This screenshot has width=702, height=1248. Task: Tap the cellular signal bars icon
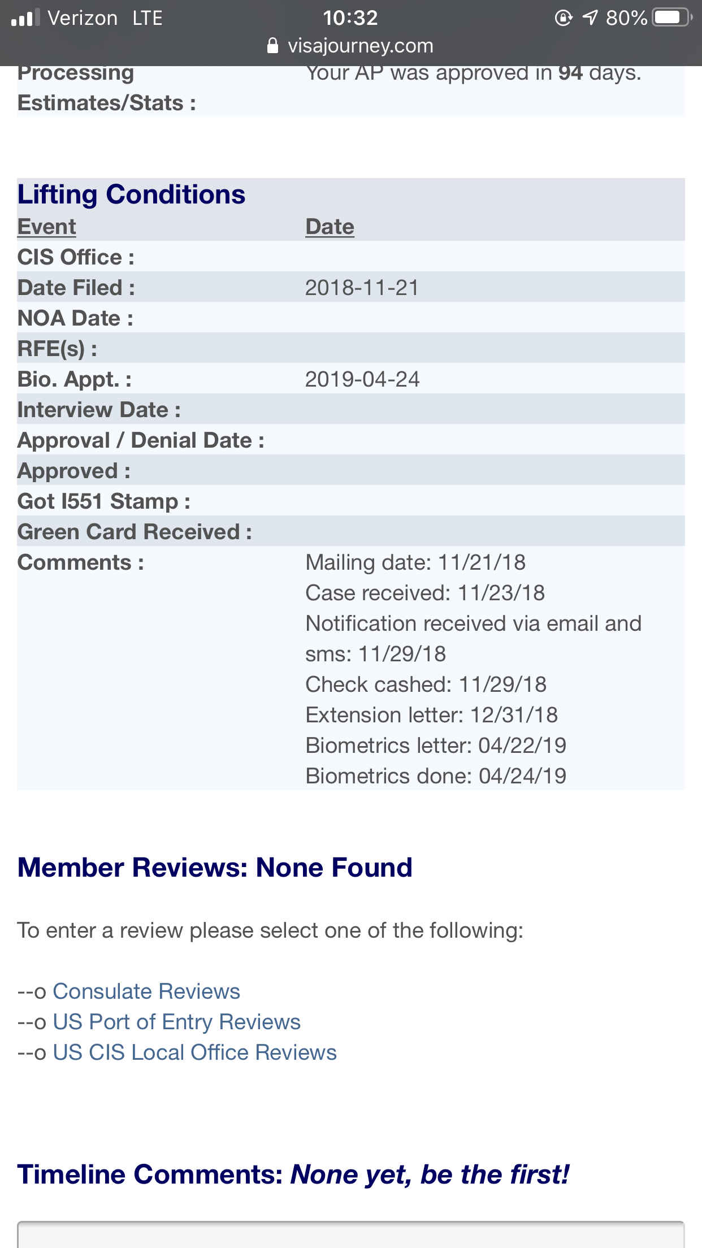[25, 18]
